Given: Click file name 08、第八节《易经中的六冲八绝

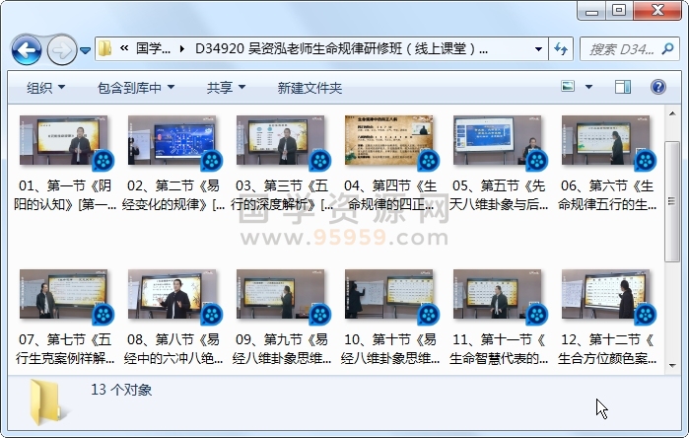Looking at the screenshot, I should (173, 349).
